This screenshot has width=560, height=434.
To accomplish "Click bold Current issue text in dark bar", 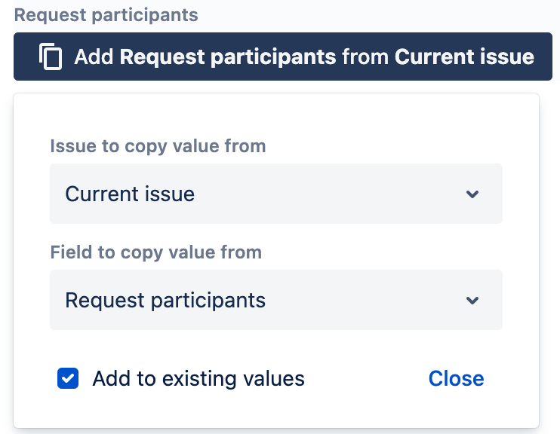I will click(x=464, y=57).
